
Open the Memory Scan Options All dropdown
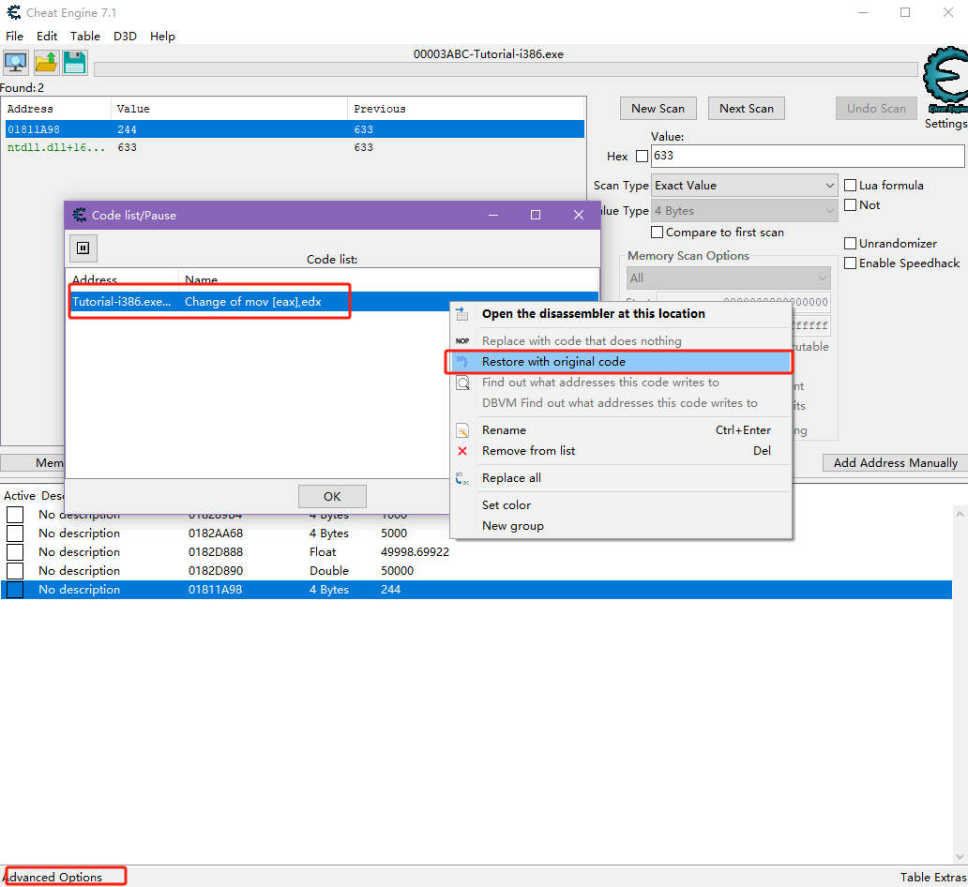pos(729,278)
